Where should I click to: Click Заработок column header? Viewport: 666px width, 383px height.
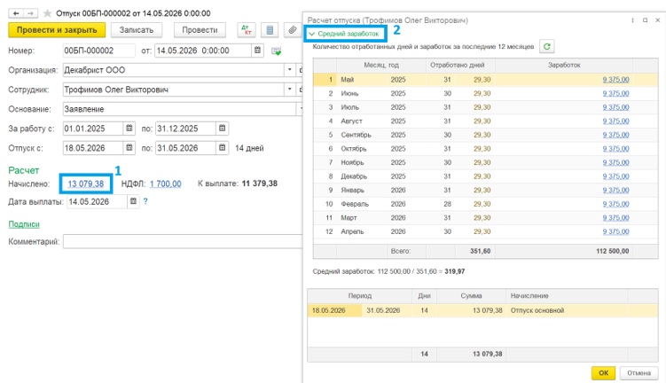(x=564, y=65)
